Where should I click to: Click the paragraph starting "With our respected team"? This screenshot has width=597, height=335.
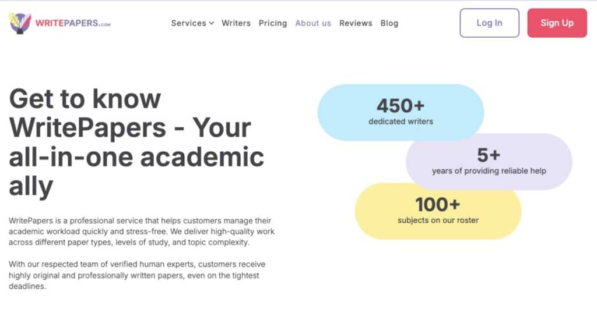(138, 275)
